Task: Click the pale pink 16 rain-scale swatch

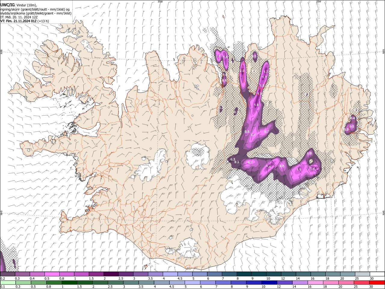Action: pos(316,283)
